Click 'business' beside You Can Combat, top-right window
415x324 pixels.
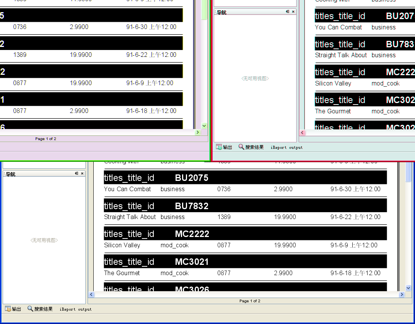[384, 27]
